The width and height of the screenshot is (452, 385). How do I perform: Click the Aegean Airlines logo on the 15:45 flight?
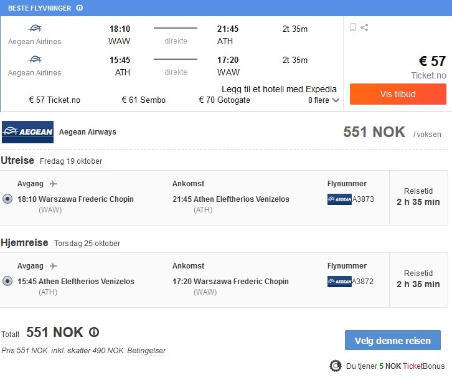coord(35,59)
